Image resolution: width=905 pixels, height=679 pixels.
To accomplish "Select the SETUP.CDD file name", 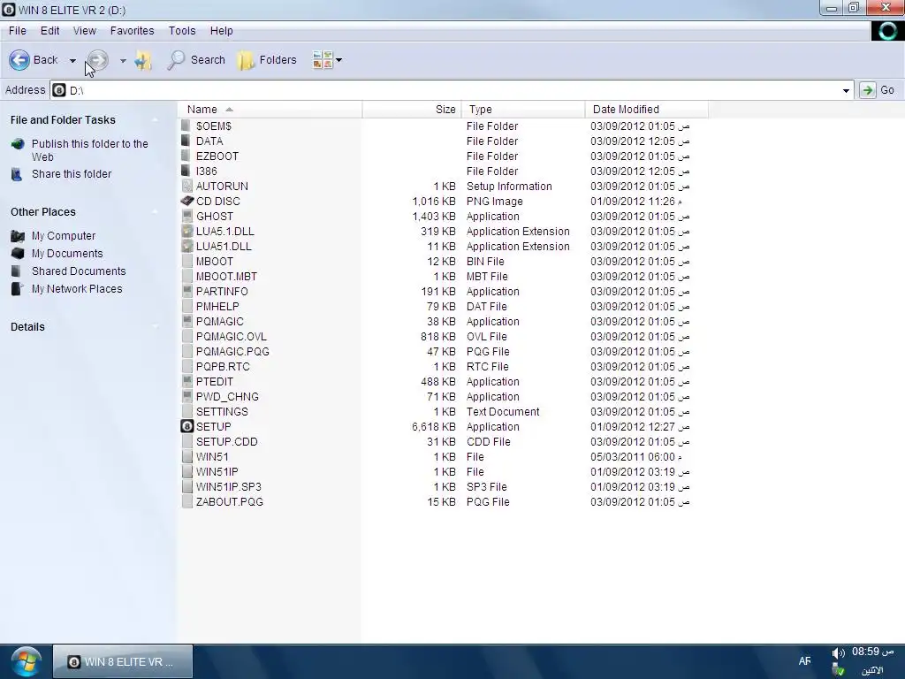I will (226, 442).
